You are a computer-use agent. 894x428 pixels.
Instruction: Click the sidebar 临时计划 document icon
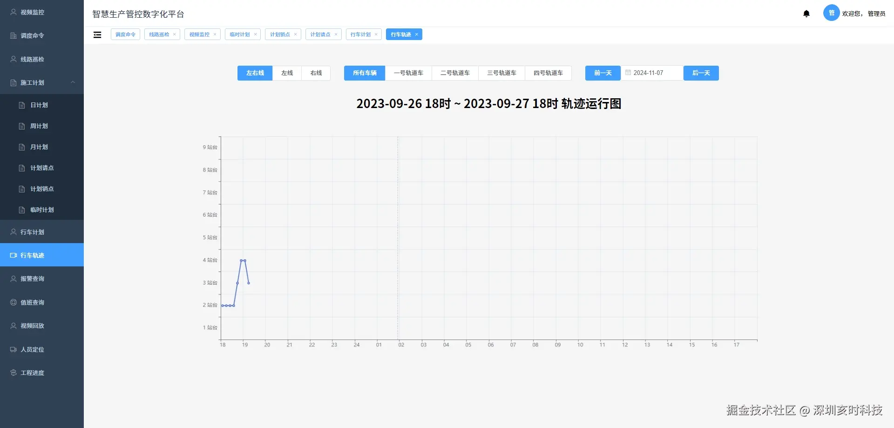[22, 210]
